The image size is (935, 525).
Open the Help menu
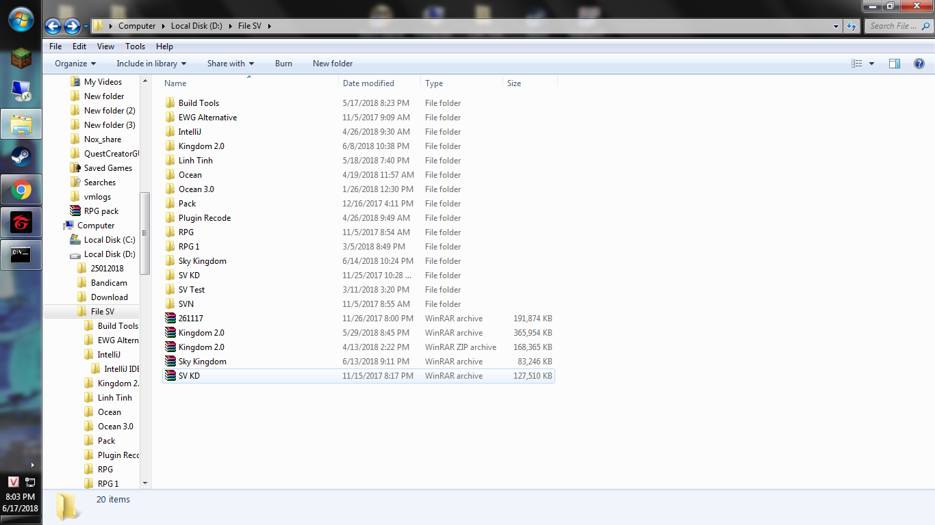pos(164,46)
